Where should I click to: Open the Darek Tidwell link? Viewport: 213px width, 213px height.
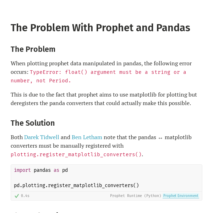click(42, 137)
